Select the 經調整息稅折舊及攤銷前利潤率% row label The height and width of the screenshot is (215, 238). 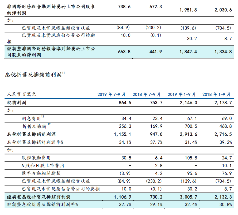click(x=42, y=205)
